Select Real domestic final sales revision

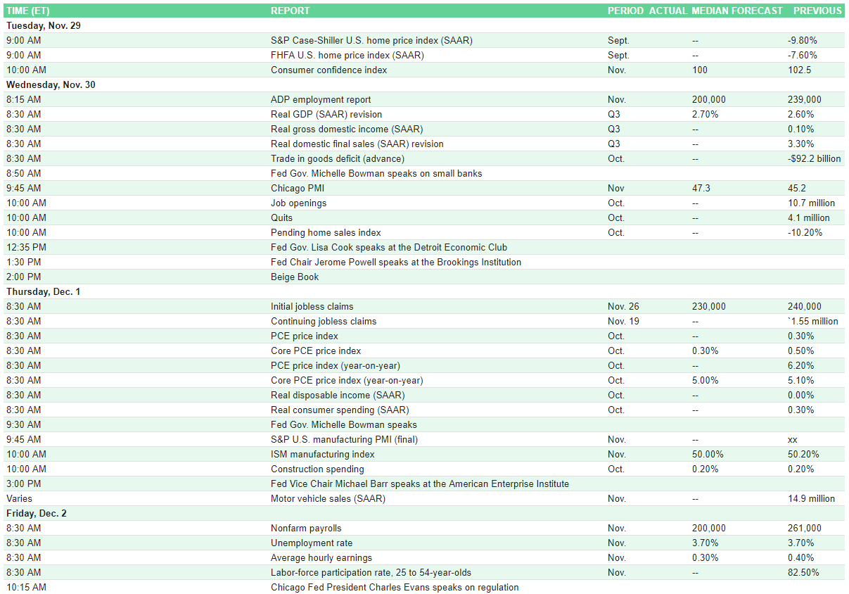click(357, 144)
